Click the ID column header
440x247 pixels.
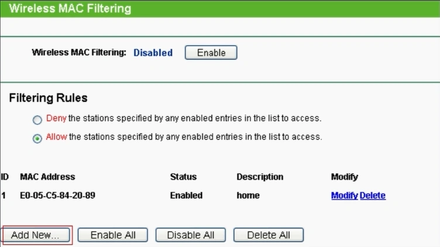point(5,177)
